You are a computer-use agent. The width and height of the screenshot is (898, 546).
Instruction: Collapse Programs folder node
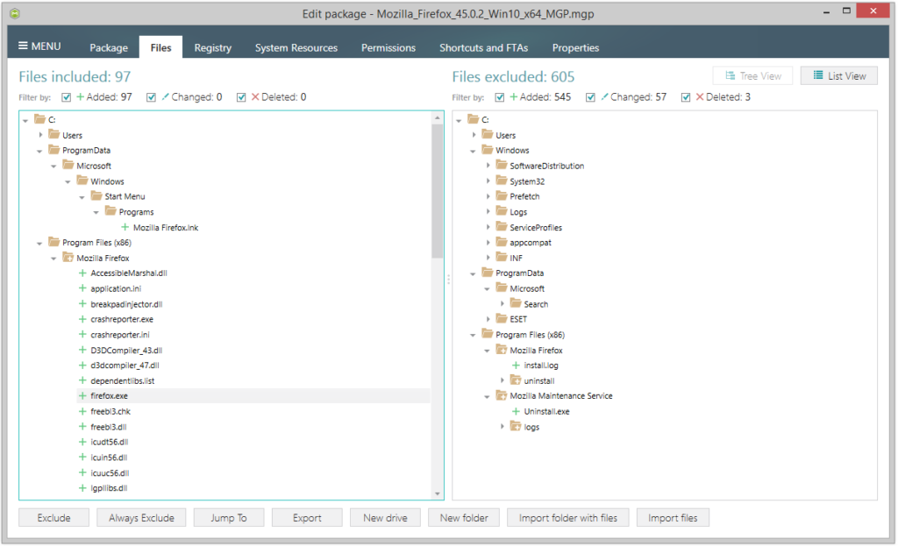point(96,212)
